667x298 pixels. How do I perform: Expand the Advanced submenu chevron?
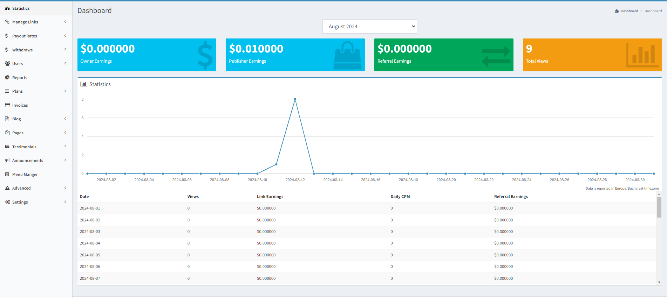click(65, 188)
